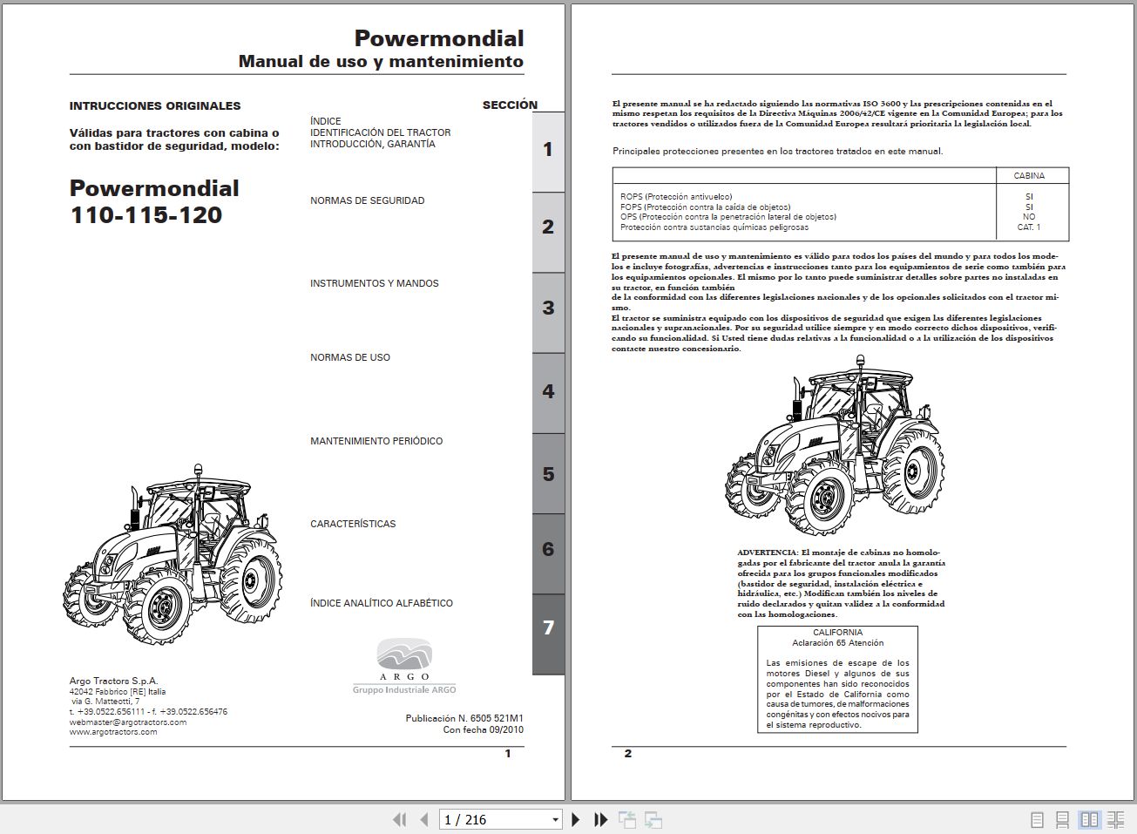Screen dimensions: 1137x834
Task: Click the ADVERTENCIA warning paragraph
Action: [842, 583]
